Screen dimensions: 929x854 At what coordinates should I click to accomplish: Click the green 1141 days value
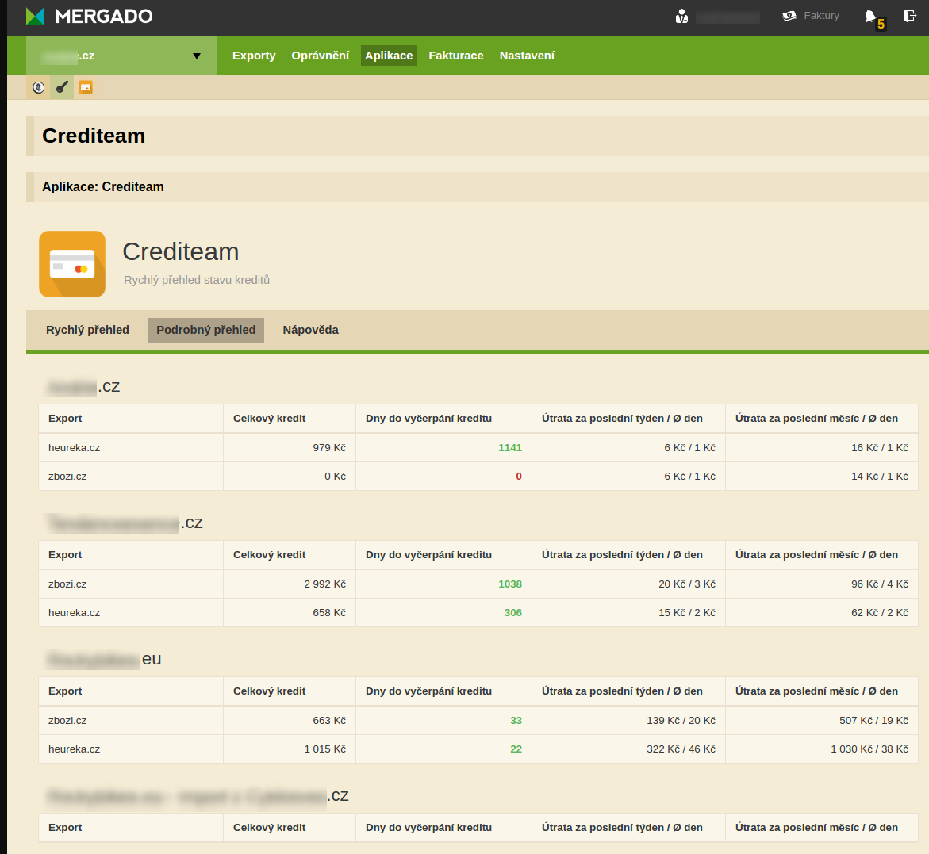509,448
